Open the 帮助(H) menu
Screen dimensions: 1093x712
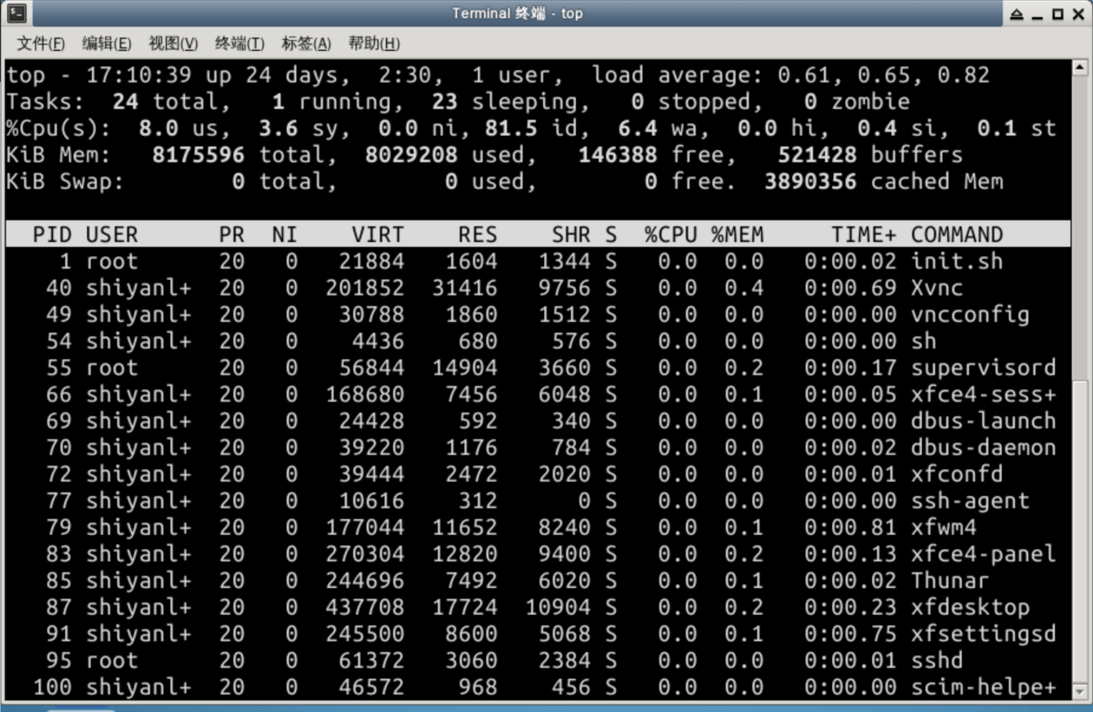point(374,43)
